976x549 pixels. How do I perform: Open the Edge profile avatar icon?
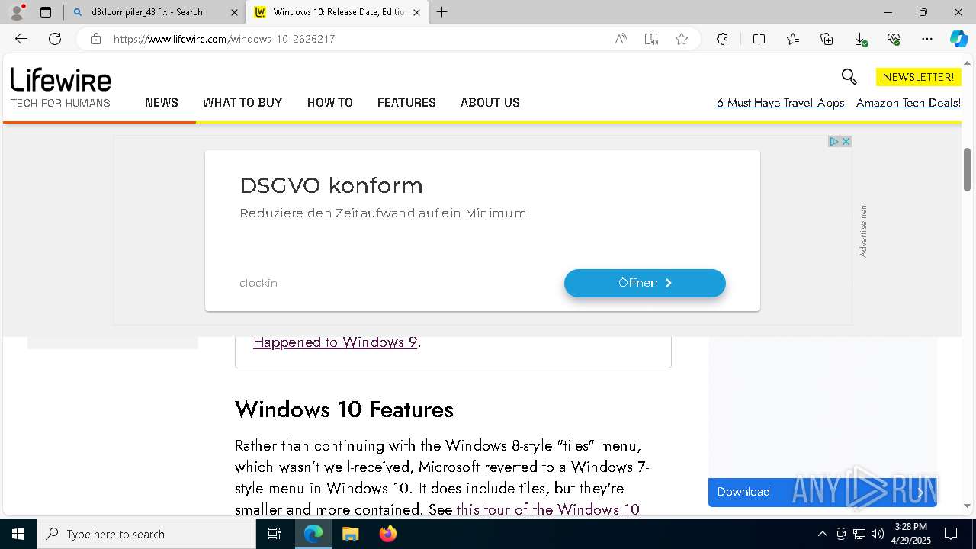17,12
